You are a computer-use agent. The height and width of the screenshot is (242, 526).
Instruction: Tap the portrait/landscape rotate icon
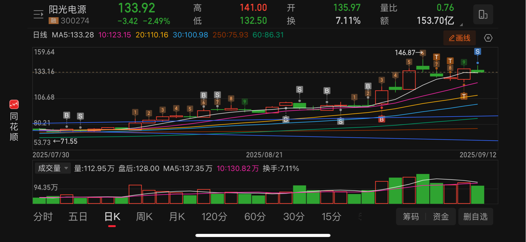[483, 14]
